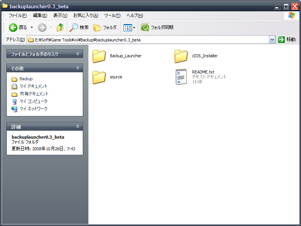Expand the ファイルとフォルダのタスク panel
The image size is (301, 226).
(x=78, y=54)
